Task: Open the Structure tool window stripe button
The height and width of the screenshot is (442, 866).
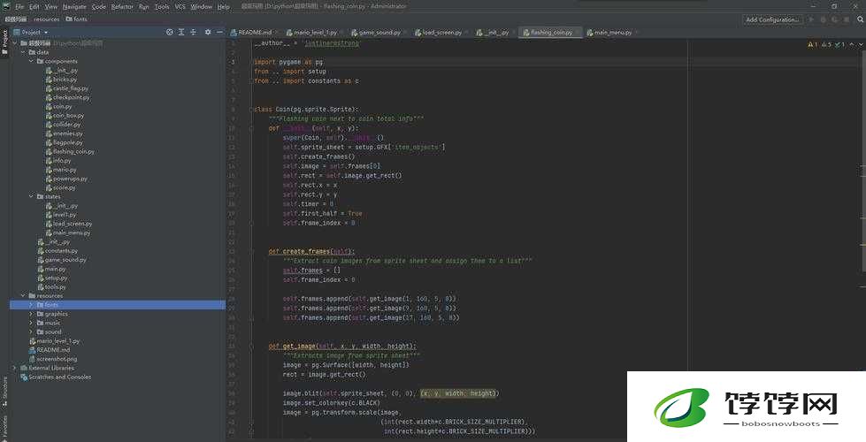Action: pyautogui.click(x=4, y=392)
